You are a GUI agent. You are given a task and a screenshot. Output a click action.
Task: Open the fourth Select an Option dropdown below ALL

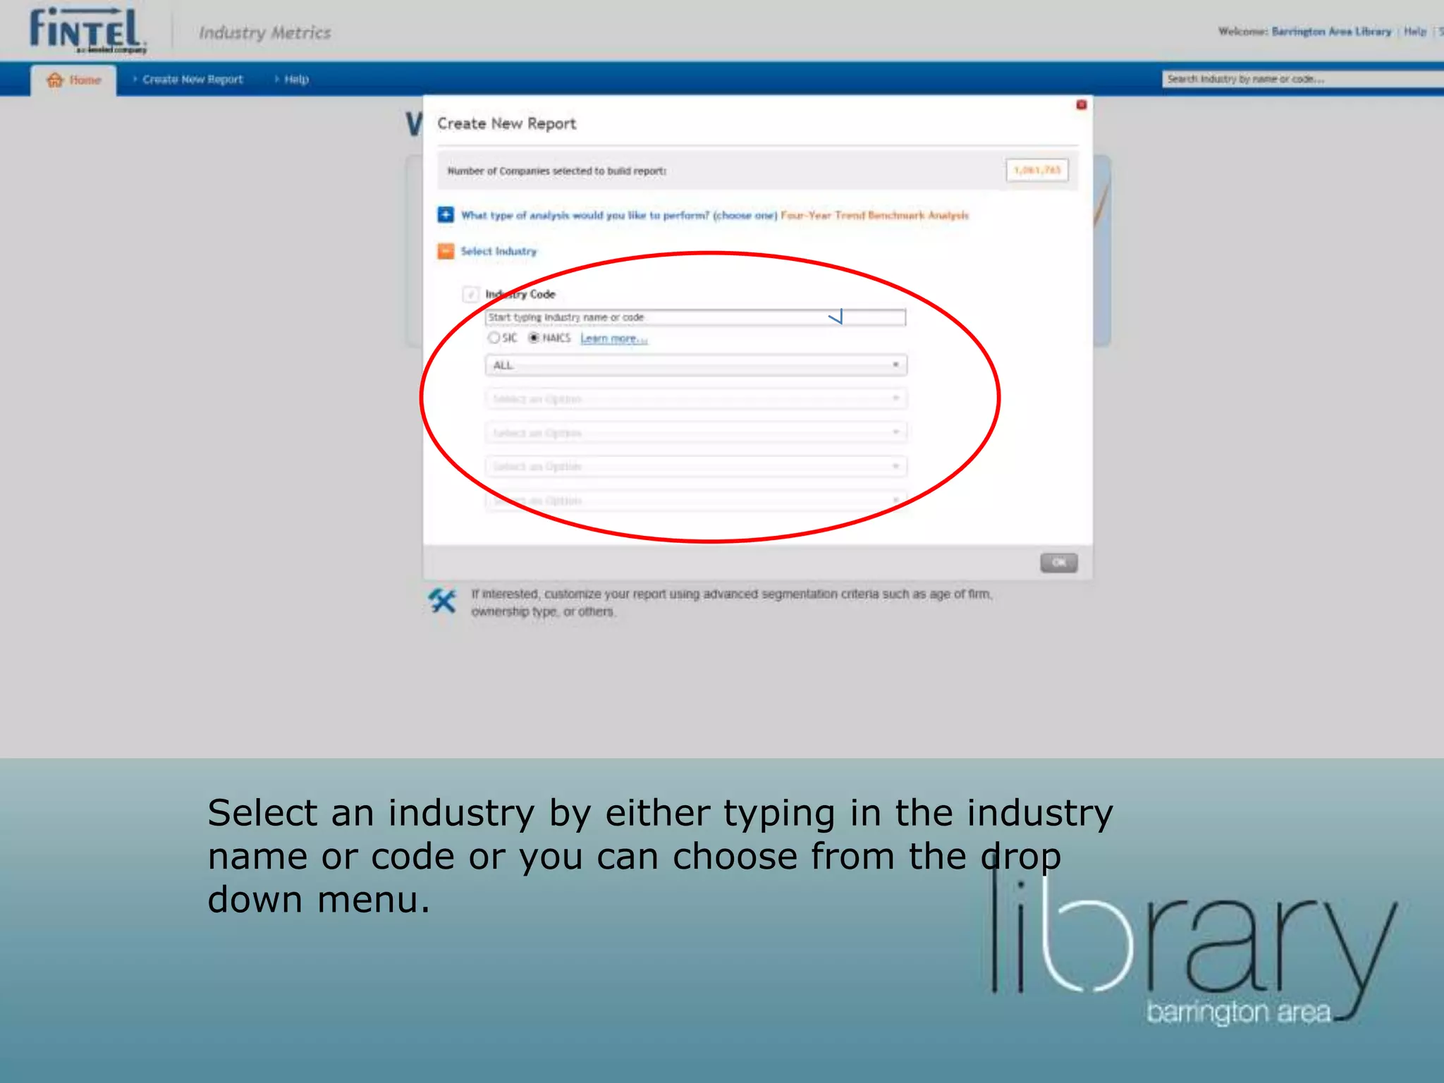696,500
